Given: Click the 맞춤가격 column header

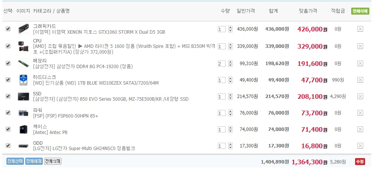Looking at the screenshot, I should coord(308,11).
